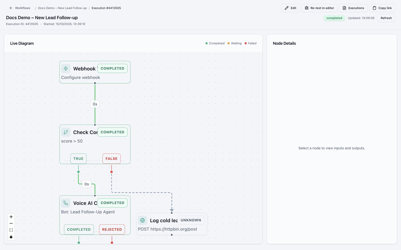This screenshot has width=401, height=250.
Task: Open the Executions list
Action: click(353, 8)
